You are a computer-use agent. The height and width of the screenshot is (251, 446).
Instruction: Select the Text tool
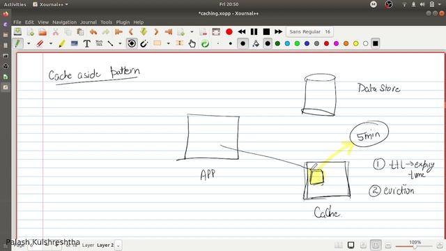pyautogui.click(x=86, y=43)
